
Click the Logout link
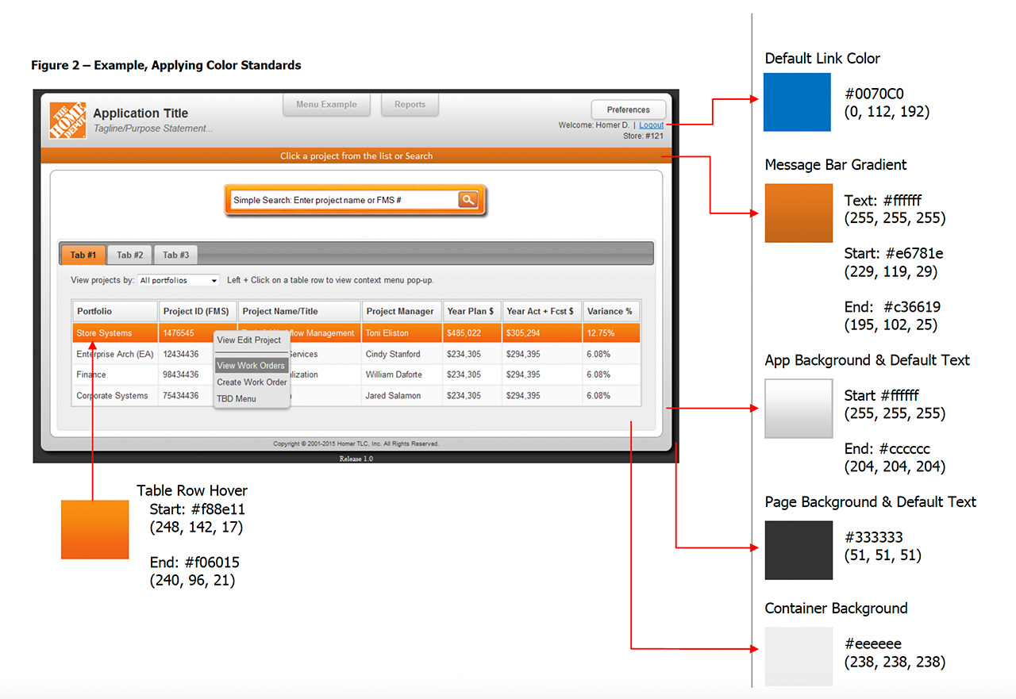click(652, 125)
